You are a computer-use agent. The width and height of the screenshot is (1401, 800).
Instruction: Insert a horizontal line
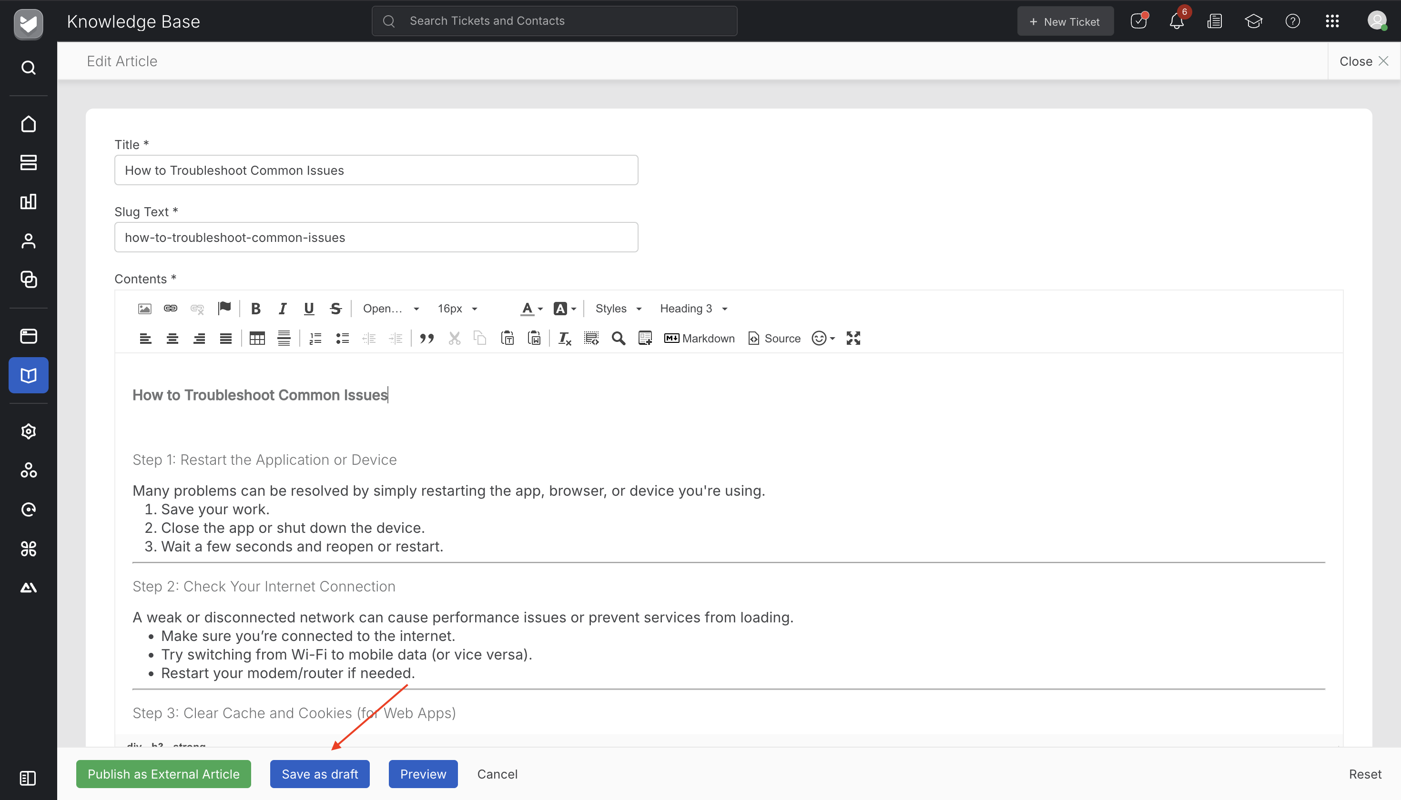[284, 339]
